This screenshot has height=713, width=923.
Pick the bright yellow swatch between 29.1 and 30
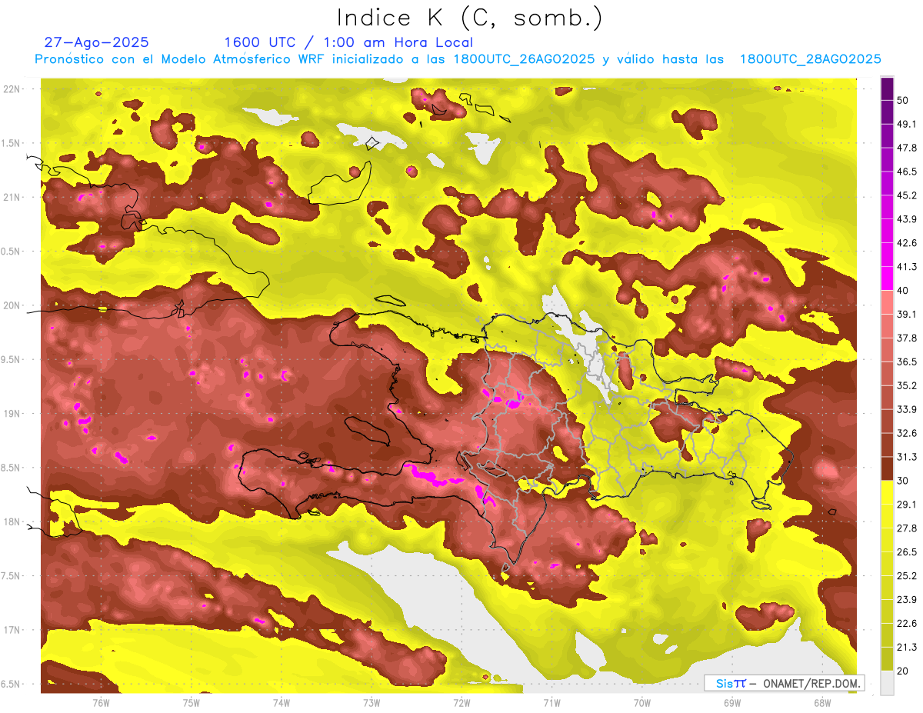click(x=887, y=492)
